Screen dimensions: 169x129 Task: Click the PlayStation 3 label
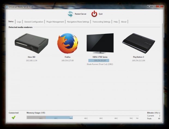point(138,57)
